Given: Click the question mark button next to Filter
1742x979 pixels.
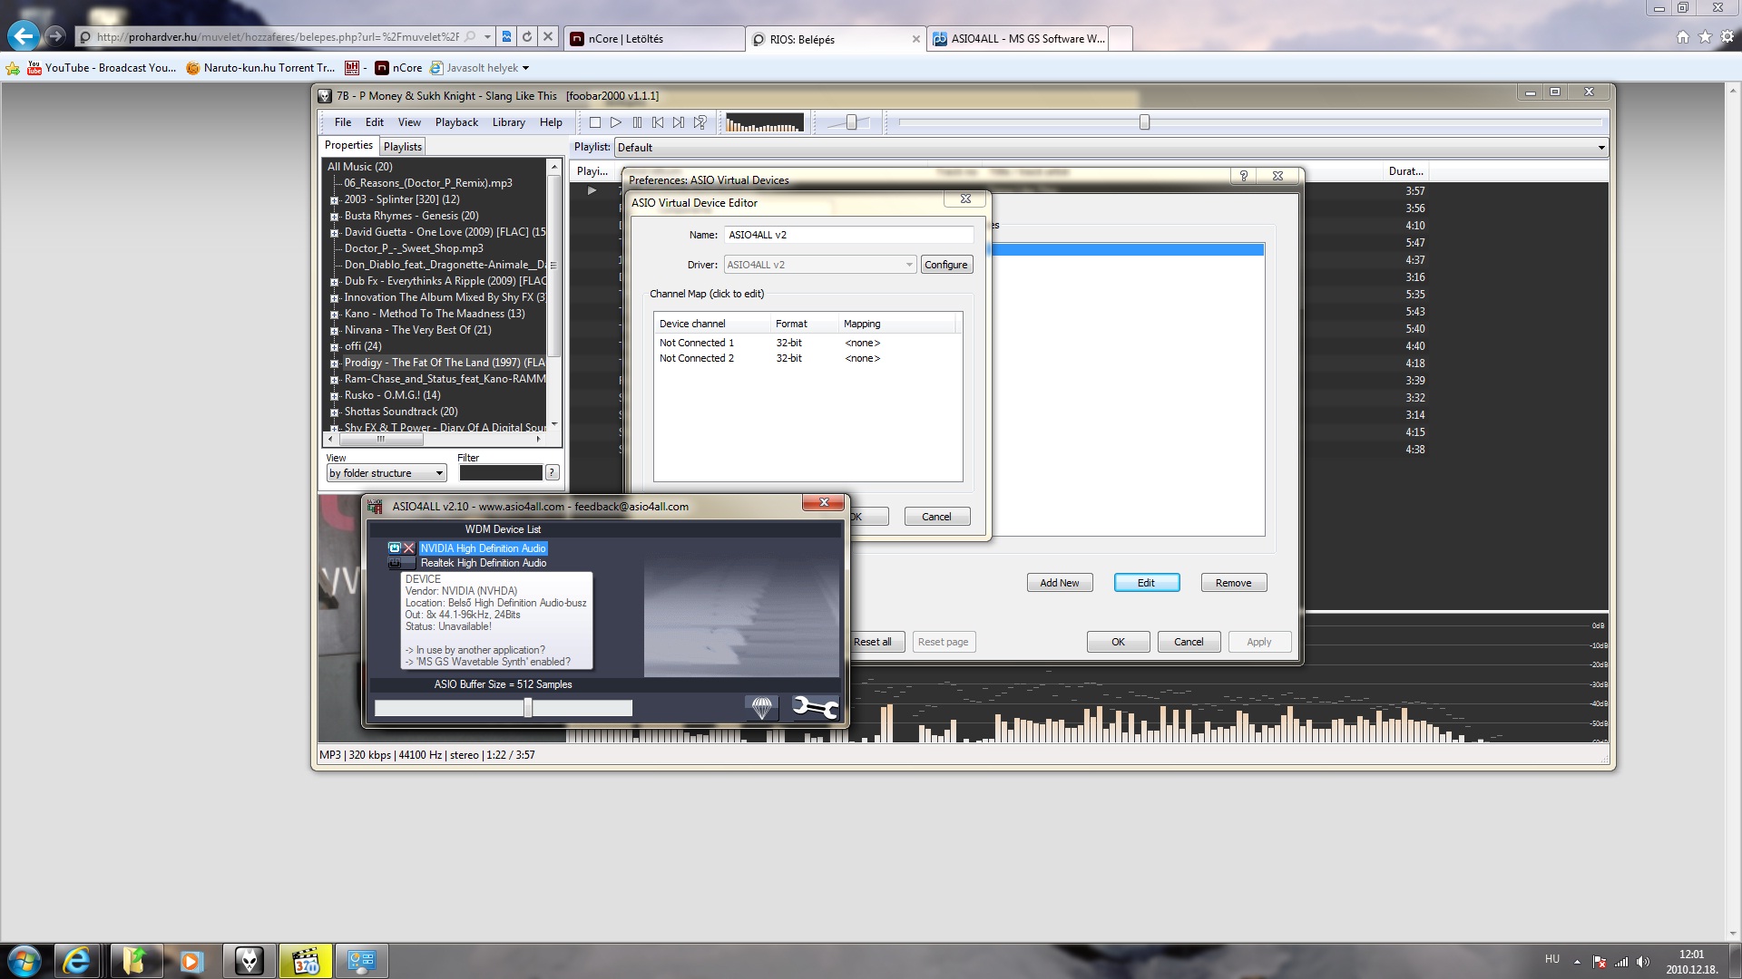Looking at the screenshot, I should coord(553,472).
